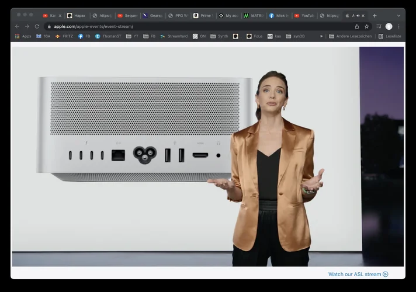This screenshot has width=416, height=292.
Task: Open the Andere Lesezeichen folder
Action: (x=351, y=36)
